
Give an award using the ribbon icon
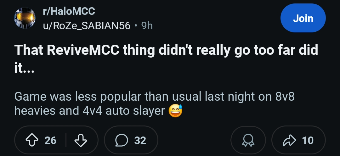(x=248, y=140)
